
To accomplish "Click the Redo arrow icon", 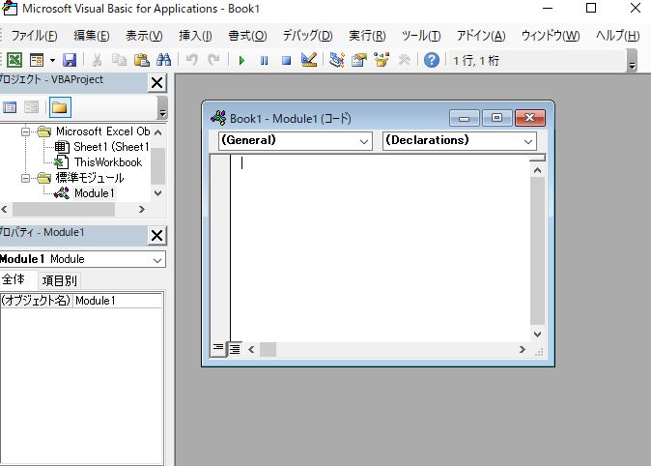I will point(213,60).
